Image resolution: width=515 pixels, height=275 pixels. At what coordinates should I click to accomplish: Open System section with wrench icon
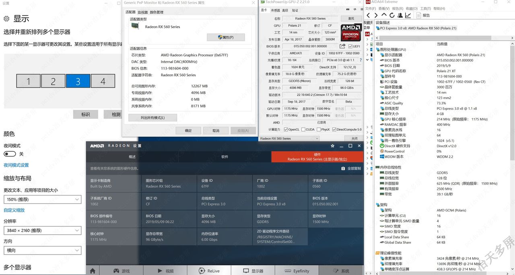pyautogui.click(x=341, y=271)
